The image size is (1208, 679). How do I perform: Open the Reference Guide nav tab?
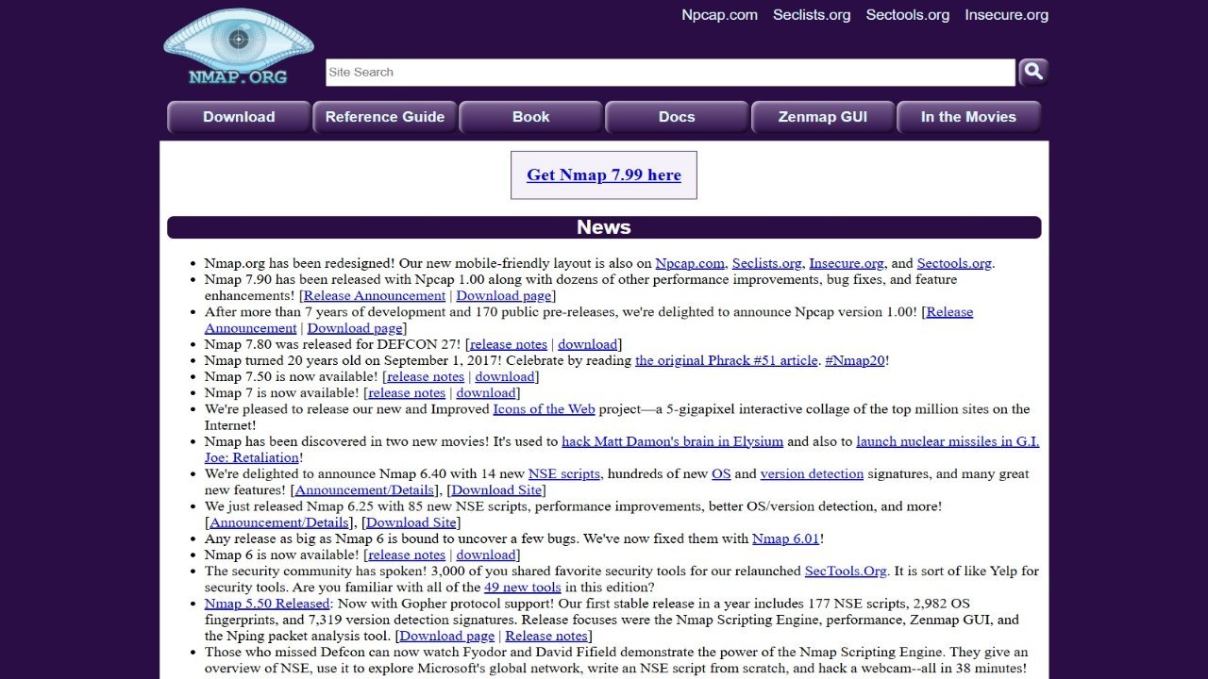point(385,117)
